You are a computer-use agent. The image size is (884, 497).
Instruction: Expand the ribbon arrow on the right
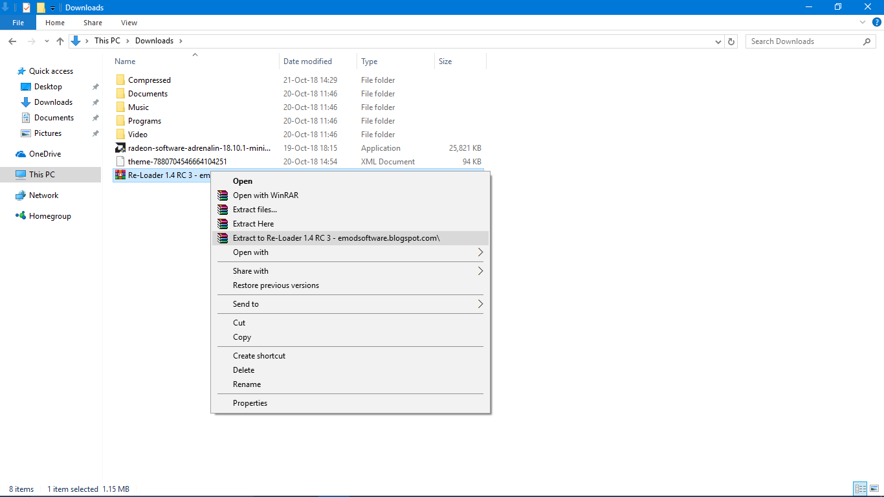862,22
